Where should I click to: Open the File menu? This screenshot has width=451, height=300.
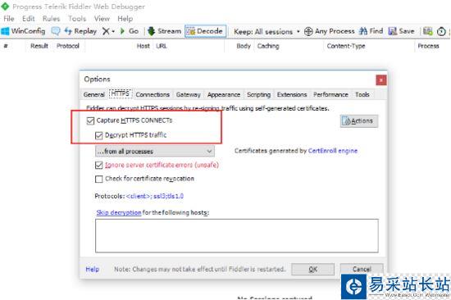9,19
